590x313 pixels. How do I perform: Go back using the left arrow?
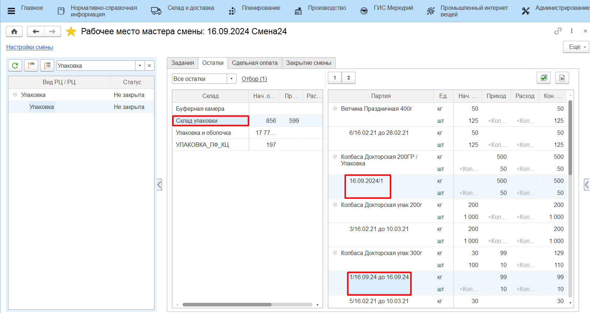(36, 32)
